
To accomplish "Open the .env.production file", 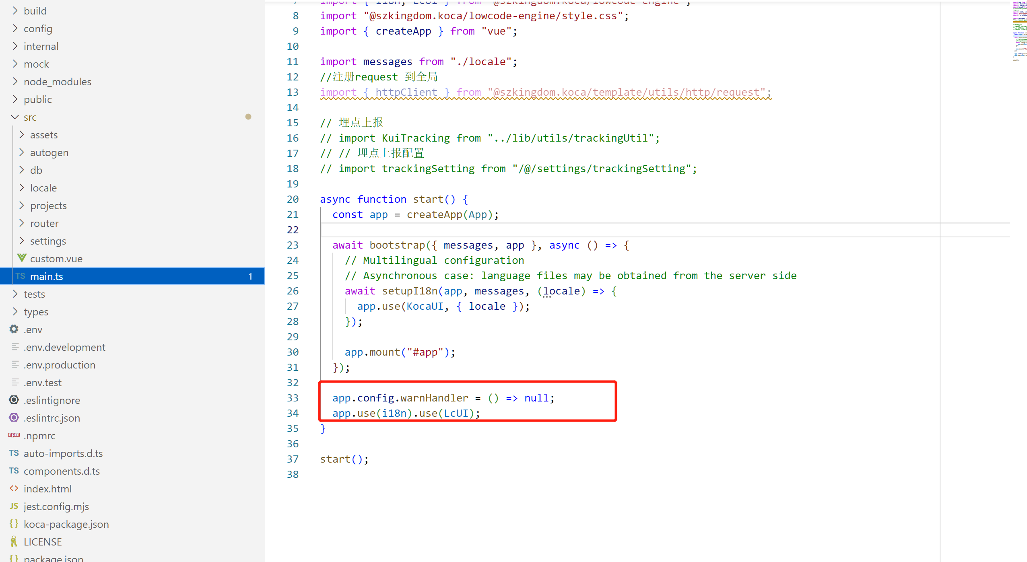I will [60, 365].
